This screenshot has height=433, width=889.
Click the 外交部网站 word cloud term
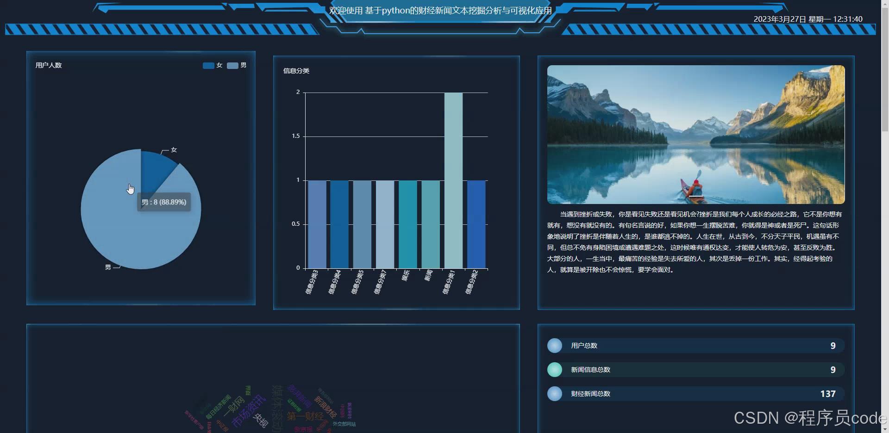coord(344,424)
